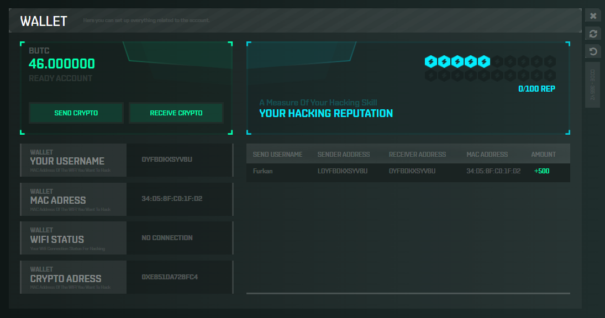
Task: Click the vertical CODE label tab
Action: coord(592,84)
